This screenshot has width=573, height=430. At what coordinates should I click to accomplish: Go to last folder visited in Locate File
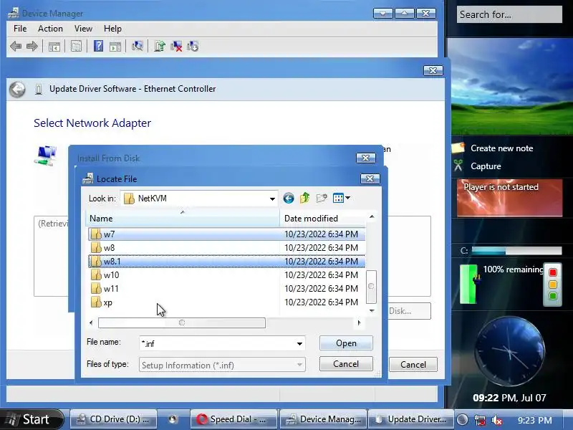289,199
